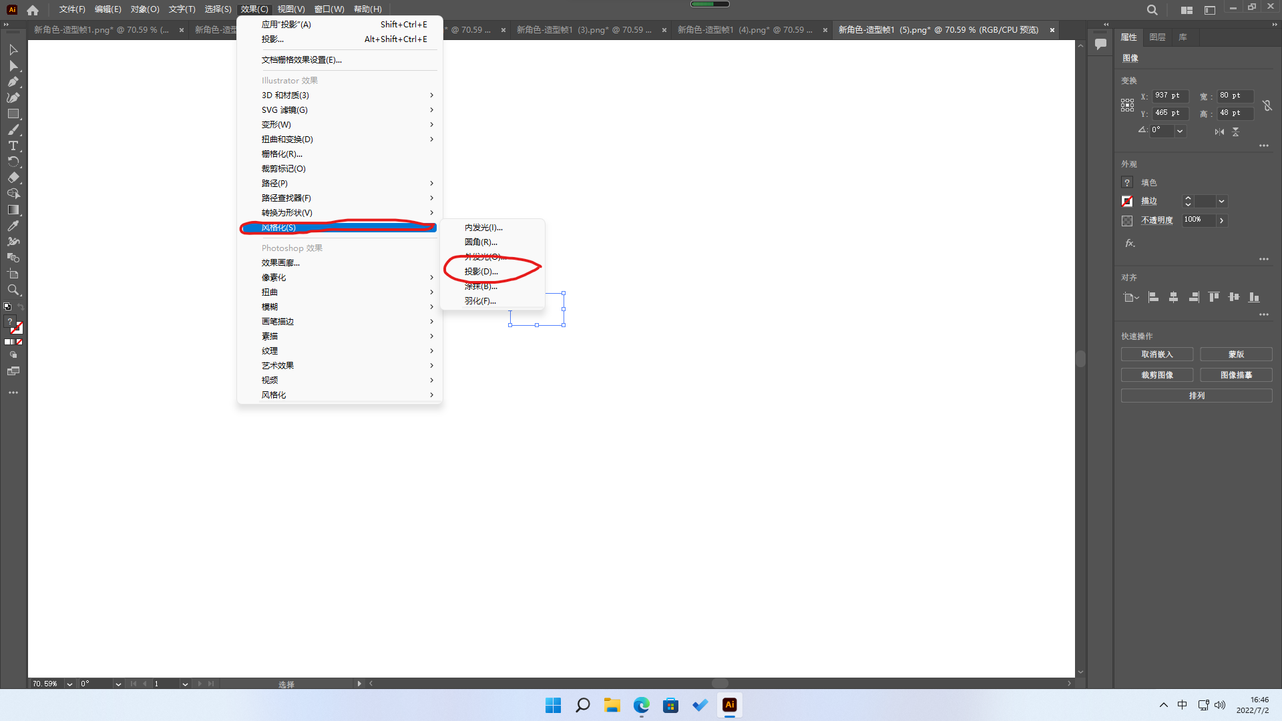The height and width of the screenshot is (721, 1282).
Task: Set paint to None in toolbar
Action: click(x=19, y=342)
